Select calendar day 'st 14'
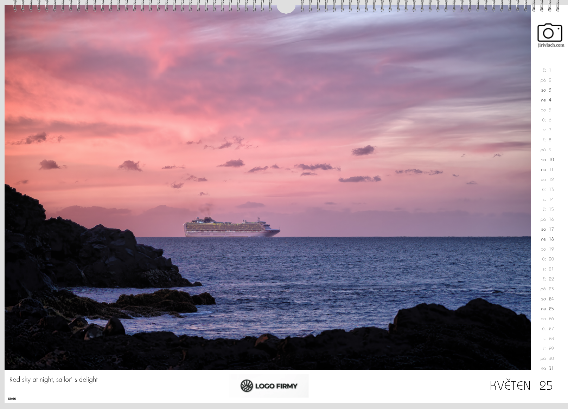Image resolution: width=568 pixels, height=409 pixels. coord(548,199)
